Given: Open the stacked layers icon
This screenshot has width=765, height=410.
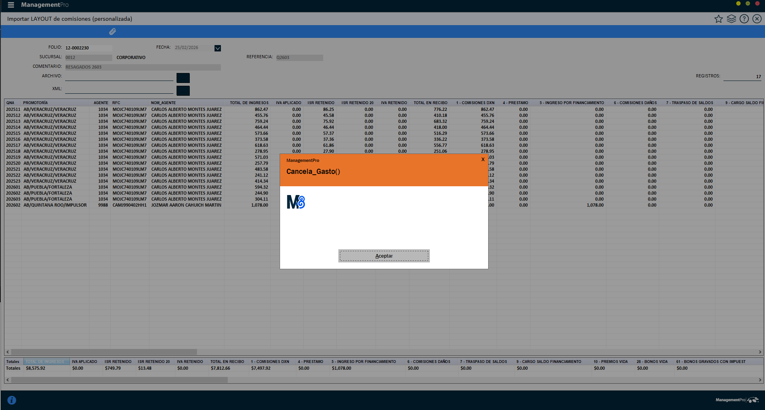Looking at the screenshot, I should click(731, 19).
